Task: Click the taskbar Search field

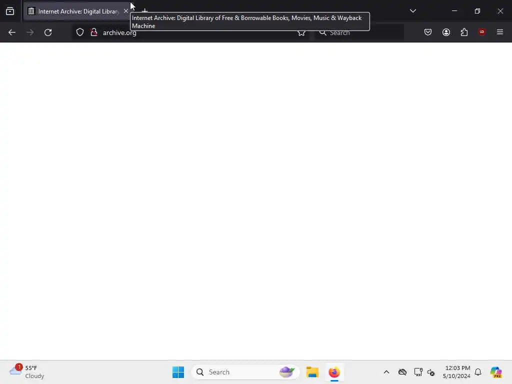Action: click(x=245, y=372)
